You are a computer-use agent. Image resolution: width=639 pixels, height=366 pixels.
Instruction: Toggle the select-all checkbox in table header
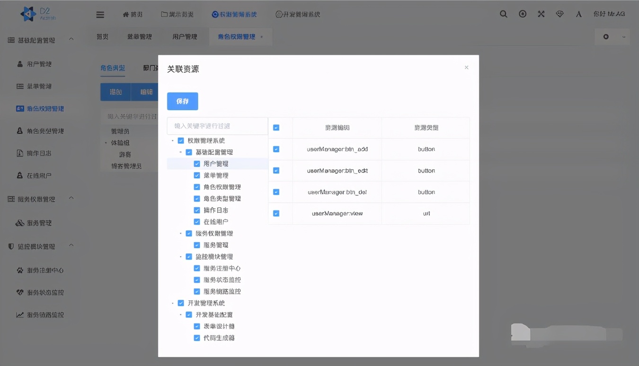pyautogui.click(x=276, y=128)
